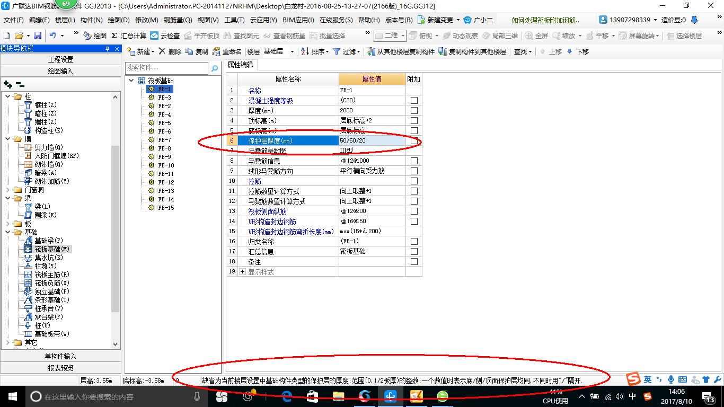724x407 pixels.
Task: Rename the component with 重命名
Action: pyautogui.click(x=227, y=51)
